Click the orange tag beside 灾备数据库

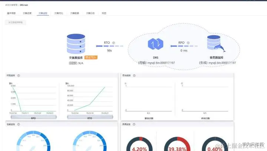91,57
